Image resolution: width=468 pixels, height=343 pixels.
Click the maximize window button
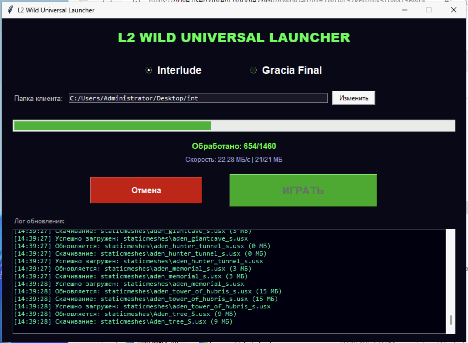429,10
